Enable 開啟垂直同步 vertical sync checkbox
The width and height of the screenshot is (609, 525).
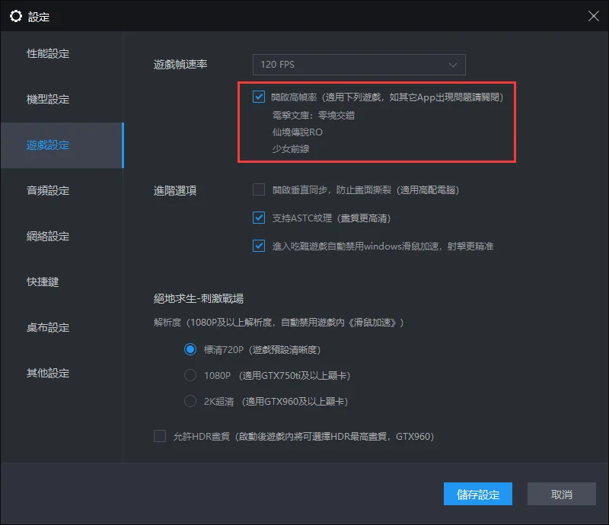259,190
